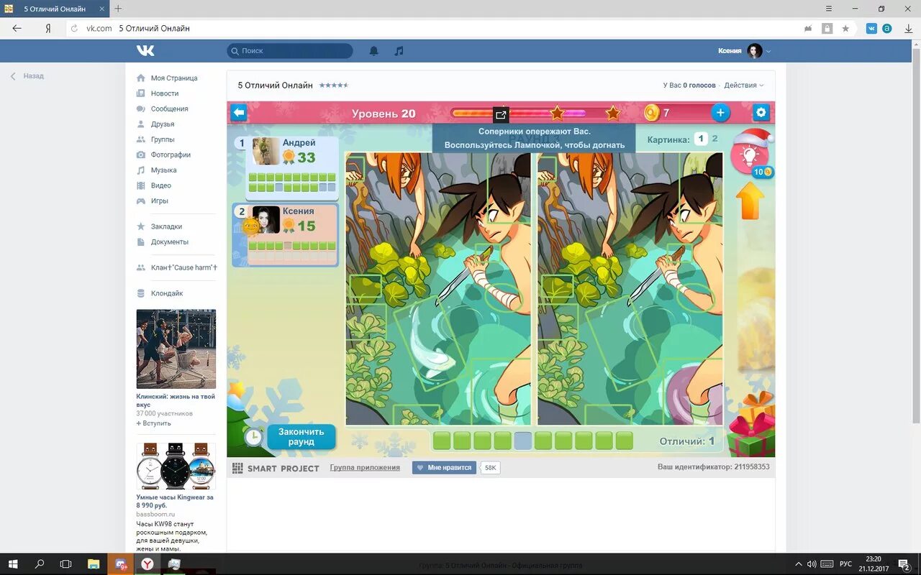This screenshot has height=575, width=921.
Task: Open the Kingwear watches ad image
Action: (x=176, y=466)
